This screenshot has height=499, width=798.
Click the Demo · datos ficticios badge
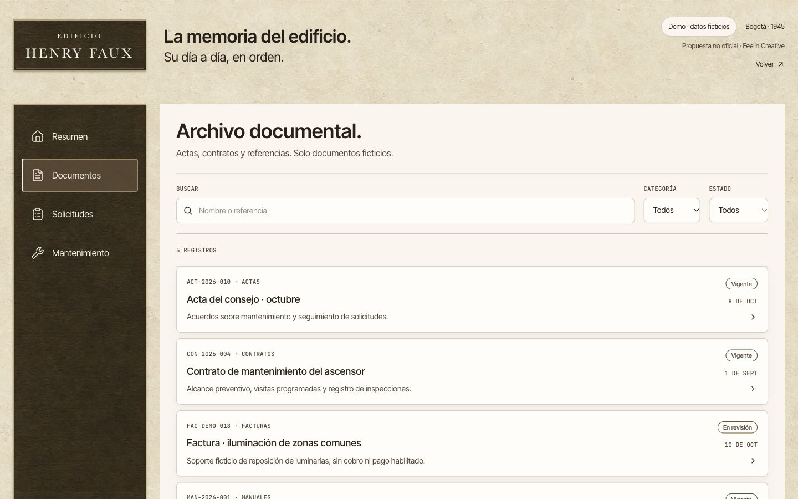[698, 27]
